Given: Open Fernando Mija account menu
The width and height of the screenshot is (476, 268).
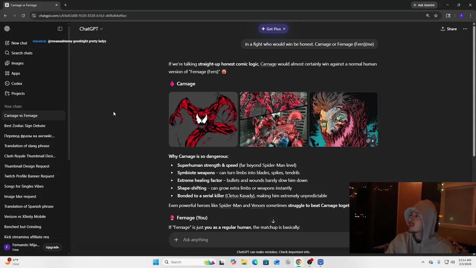Looking at the screenshot, I should (22, 247).
